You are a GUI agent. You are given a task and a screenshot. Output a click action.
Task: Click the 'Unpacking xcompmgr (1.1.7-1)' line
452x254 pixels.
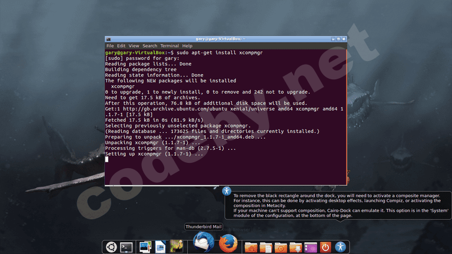coord(152,142)
